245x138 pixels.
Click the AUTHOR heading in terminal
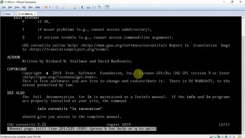(x=14, y=57)
